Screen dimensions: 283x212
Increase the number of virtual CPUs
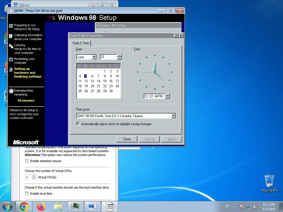click(x=34, y=176)
